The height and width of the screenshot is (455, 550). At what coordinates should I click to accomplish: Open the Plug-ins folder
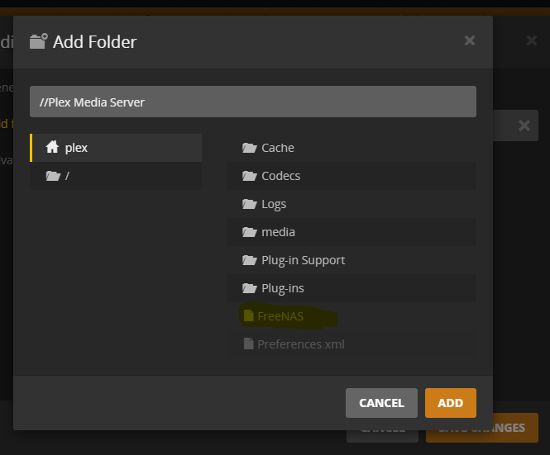coord(352,288)
